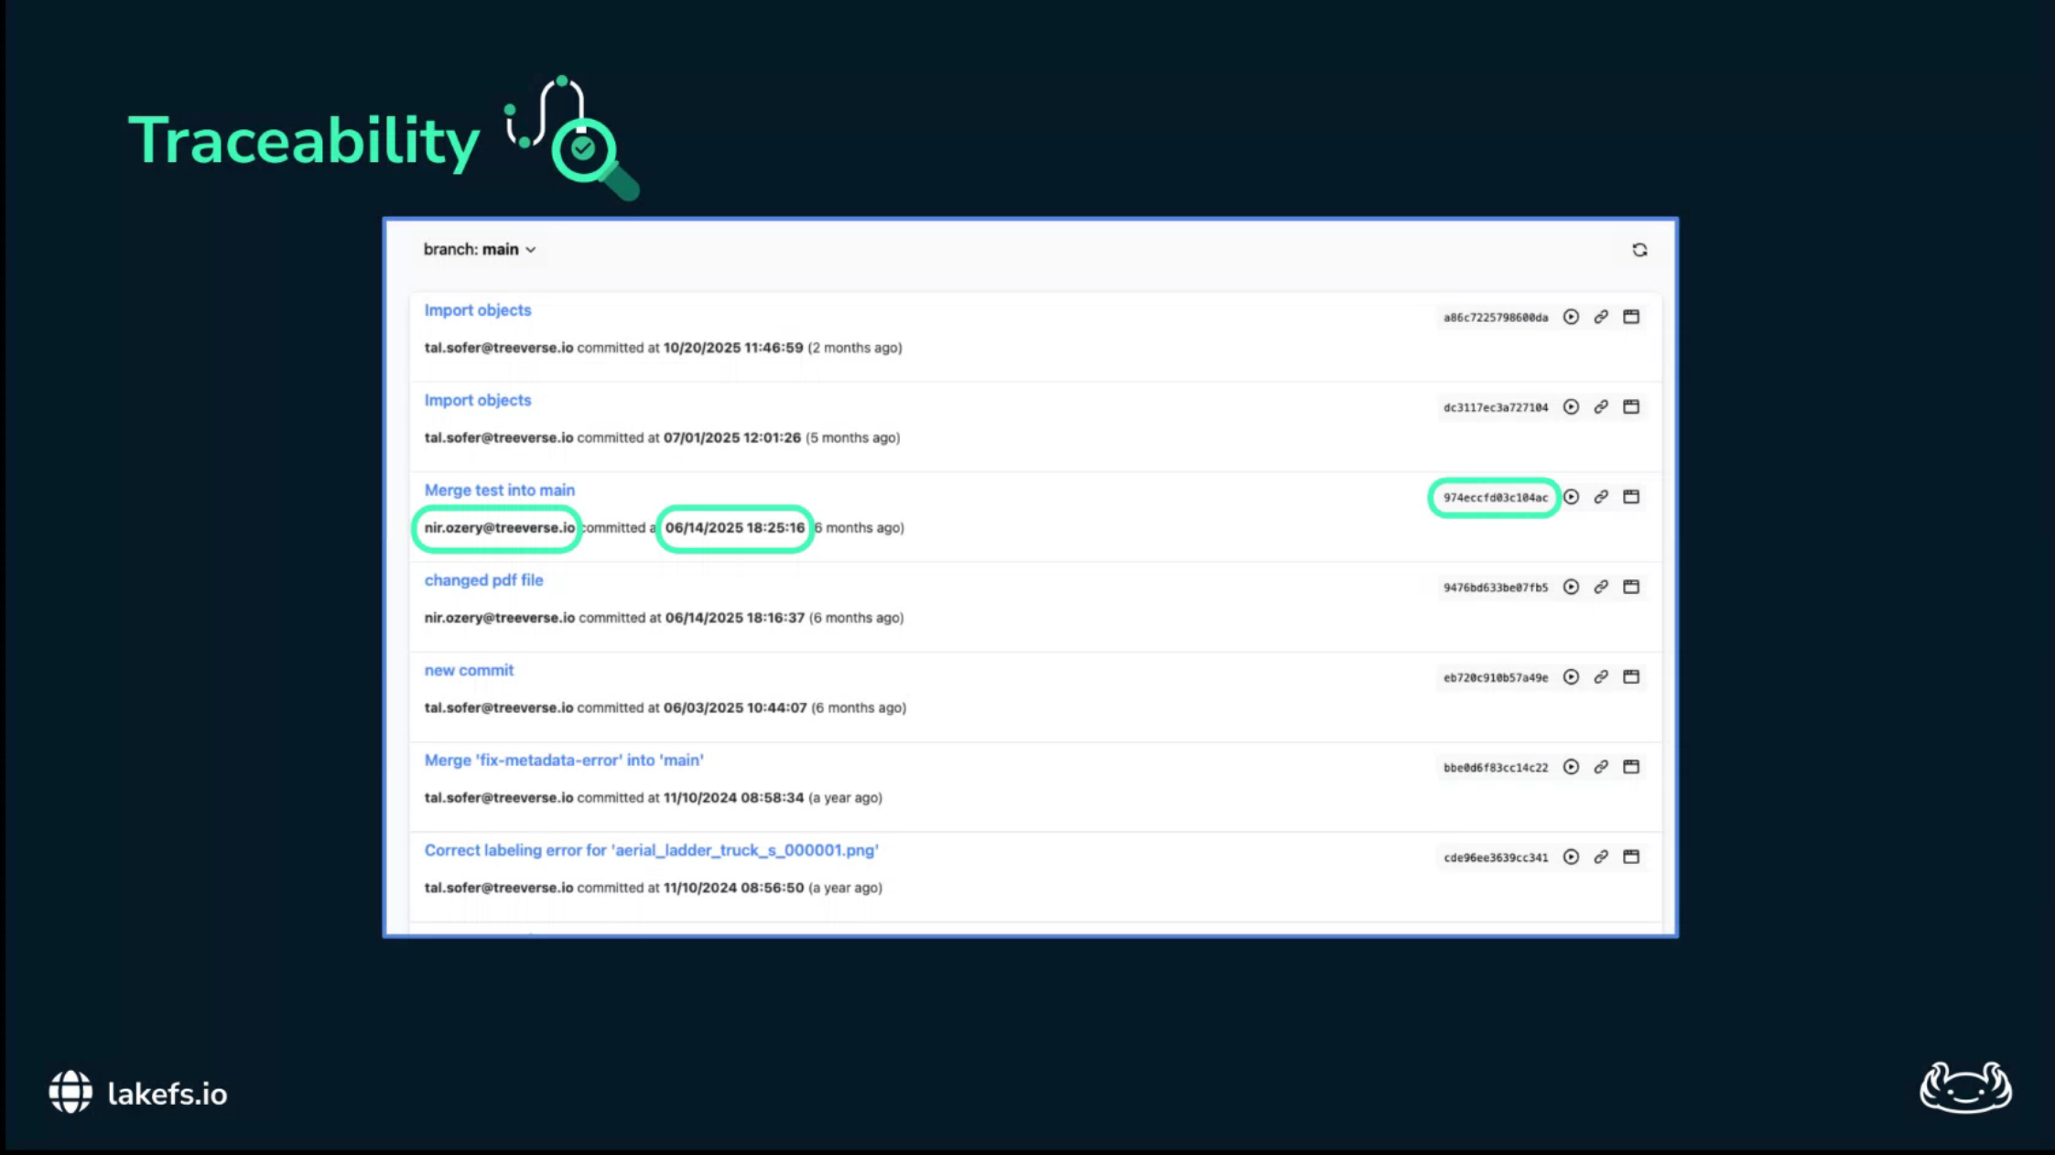Copy link icon for commit 974eccfd03c104ac
2055x1155 pixels.
pos(1601,497)
